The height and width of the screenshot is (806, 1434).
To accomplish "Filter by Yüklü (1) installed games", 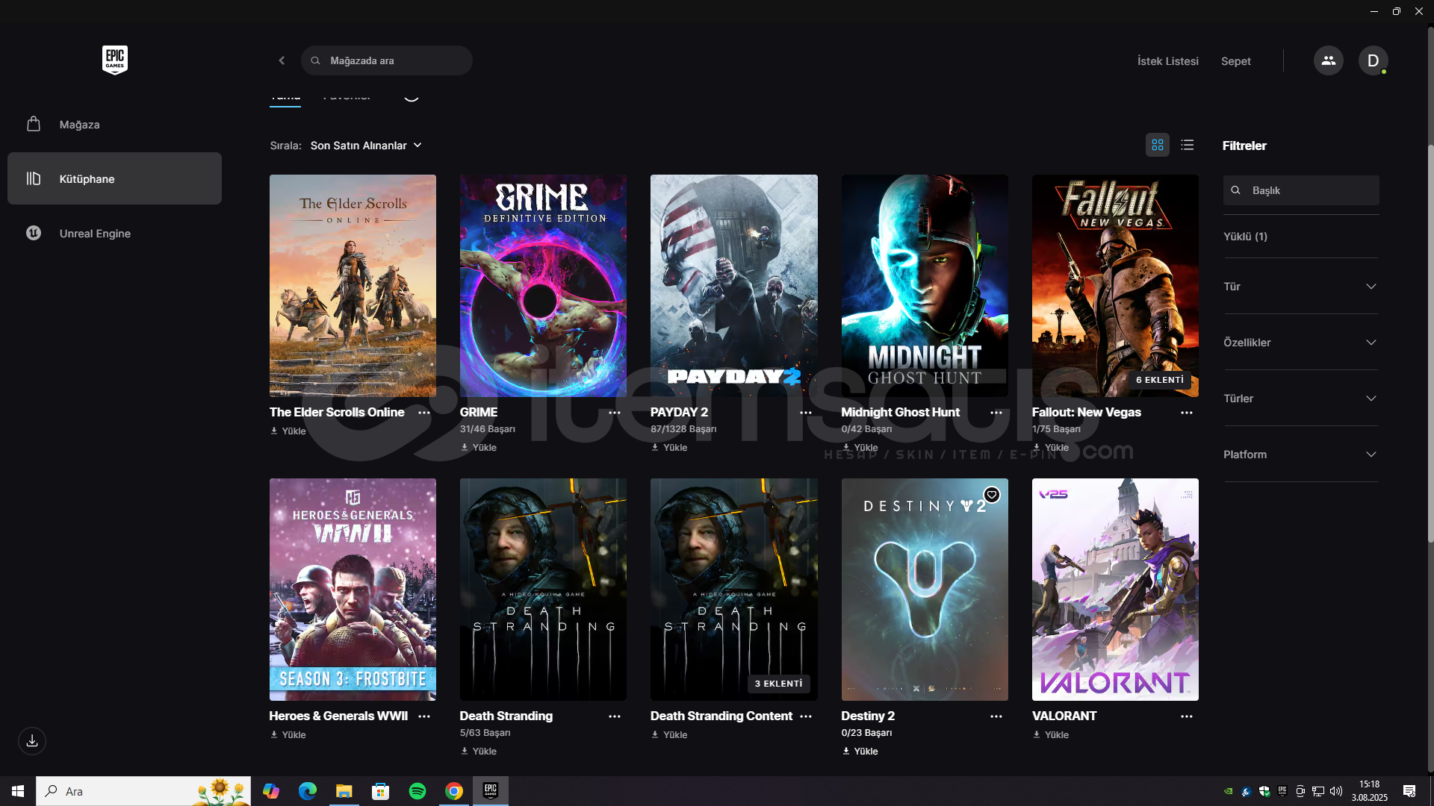I will pyautogui.click(x=1245, y=237).
